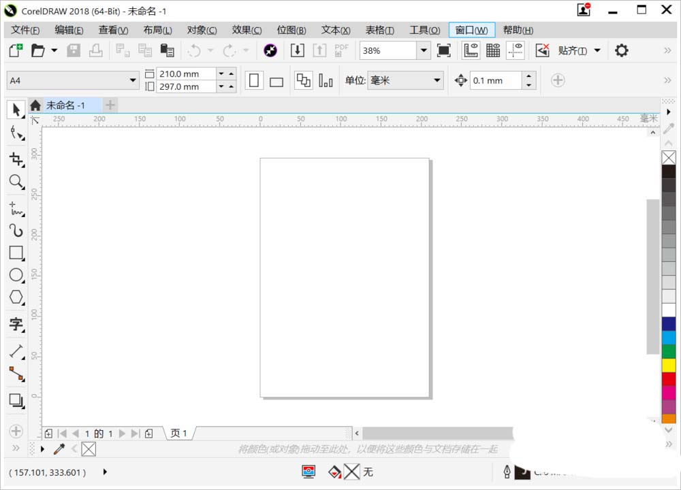This screenshot has width=681, height=490.
Task: Toggle rulers display button
Action: (x=471, y=50)
